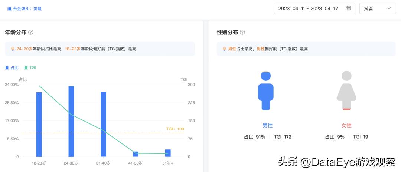Click the 女性 label
401x172 pixels.
click(x=346, y=126)
